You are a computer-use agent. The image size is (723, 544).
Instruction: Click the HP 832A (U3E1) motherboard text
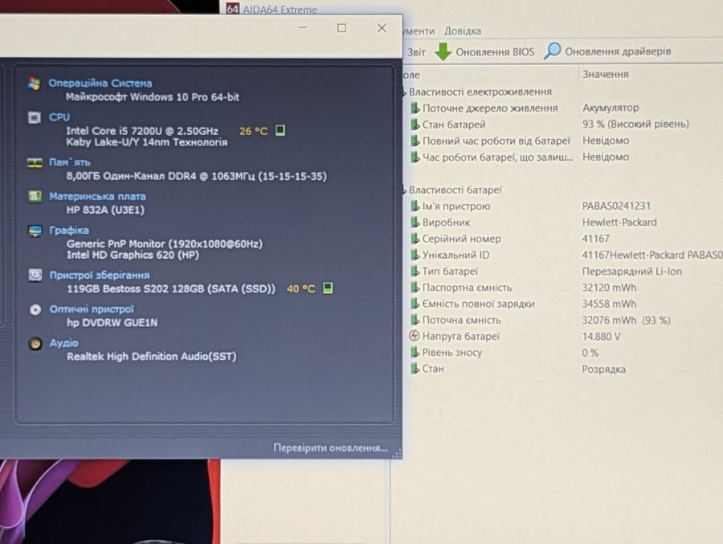click(x=105, y=210)
